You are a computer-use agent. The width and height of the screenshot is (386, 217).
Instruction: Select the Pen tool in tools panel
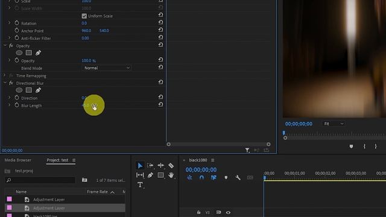pyautogui.click(x=150, y=175)
